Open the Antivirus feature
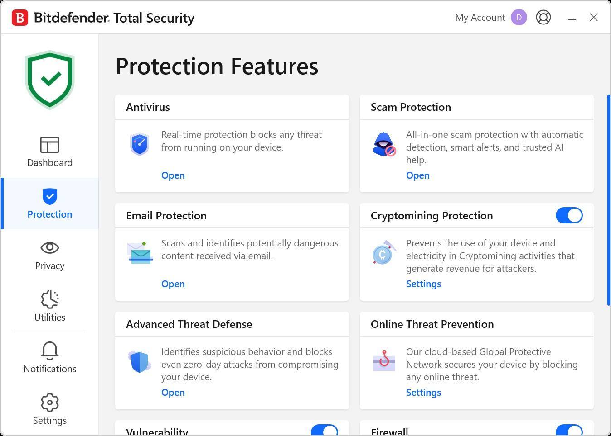 [x=173, y=175]
